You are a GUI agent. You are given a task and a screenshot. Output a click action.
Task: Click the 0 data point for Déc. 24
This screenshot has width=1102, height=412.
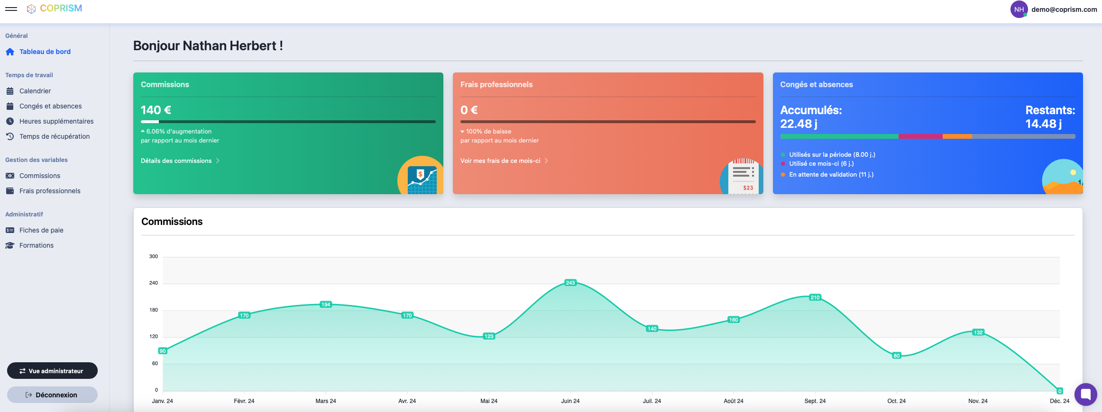coord(1060,391)
